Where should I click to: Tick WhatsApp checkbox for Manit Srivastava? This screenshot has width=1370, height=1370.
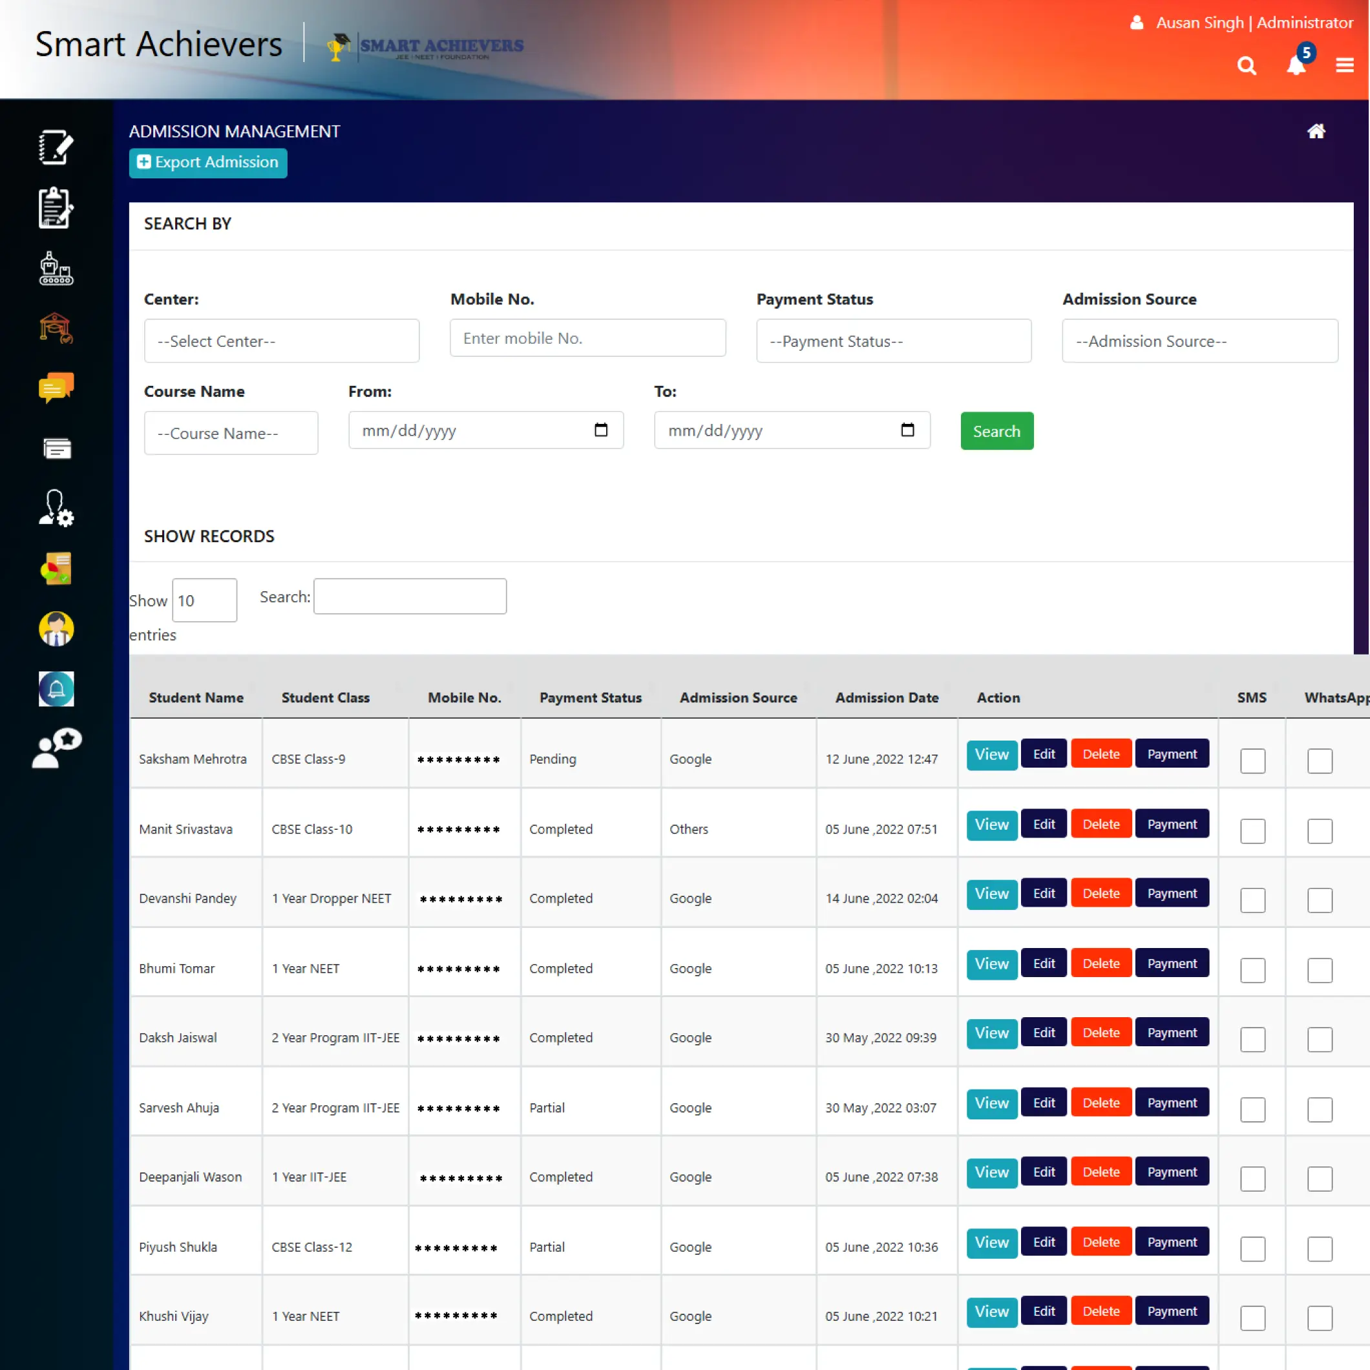click(1319, 830)
